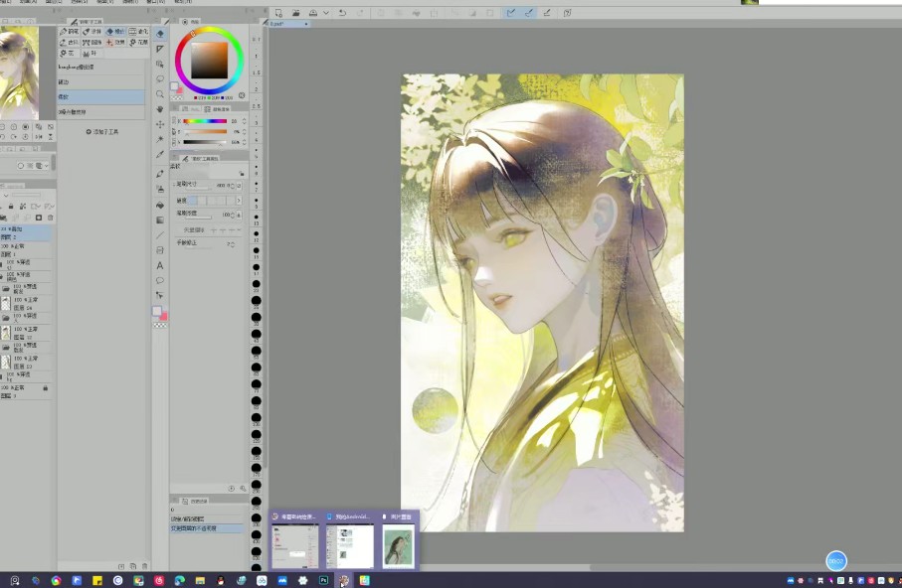Viewport: 902px width, 588px height.
Task: Select the hardest hardness level box
Action: 231,200
